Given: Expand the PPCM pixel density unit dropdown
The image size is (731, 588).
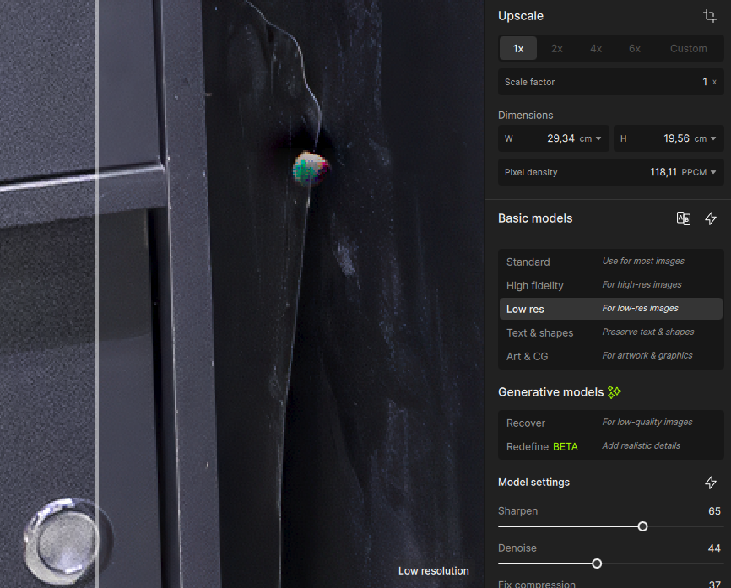Looking at the screenshot, I should pos(699,172).
